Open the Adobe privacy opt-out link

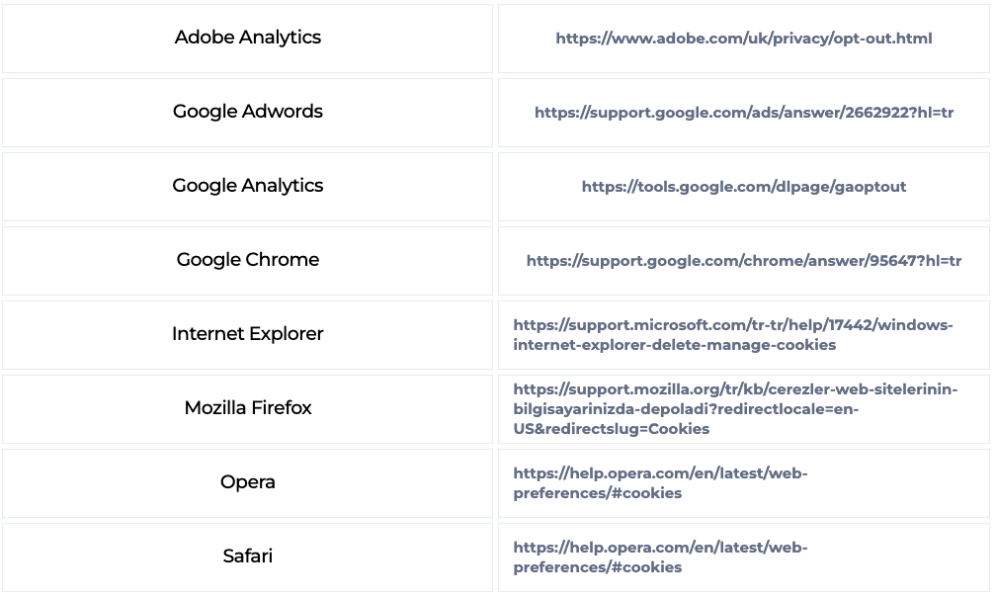coord(744,39)
